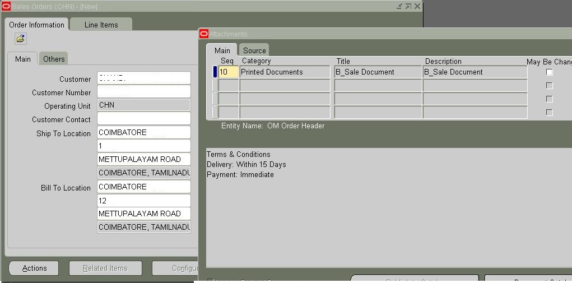Image resolution: width=572 pixels, height=283 pixels.
Task: Select the Main tab in Attachments window
Action: pos(222,50)
